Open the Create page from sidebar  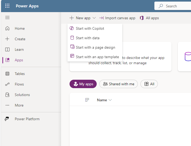(20, 39)
